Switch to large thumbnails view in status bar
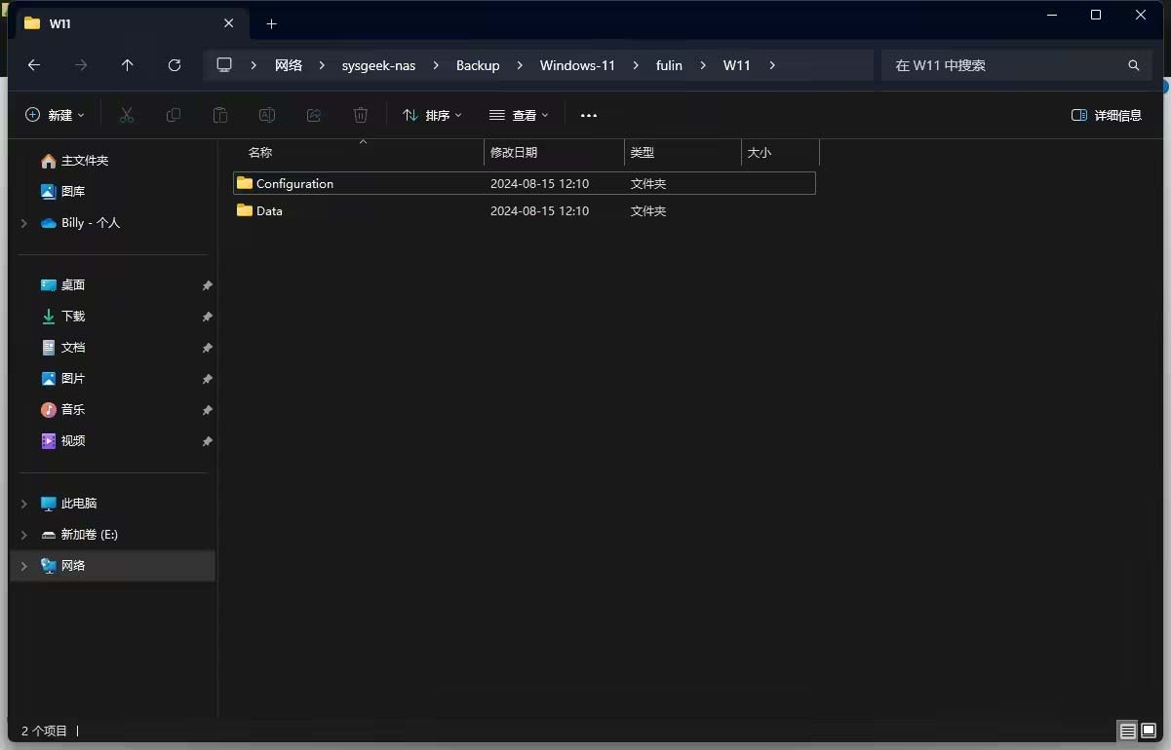Screen dimensions: 1171x750 click(x=1149, y=731)
